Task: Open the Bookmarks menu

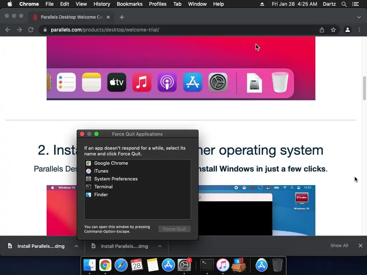Action: click(130, 4)
